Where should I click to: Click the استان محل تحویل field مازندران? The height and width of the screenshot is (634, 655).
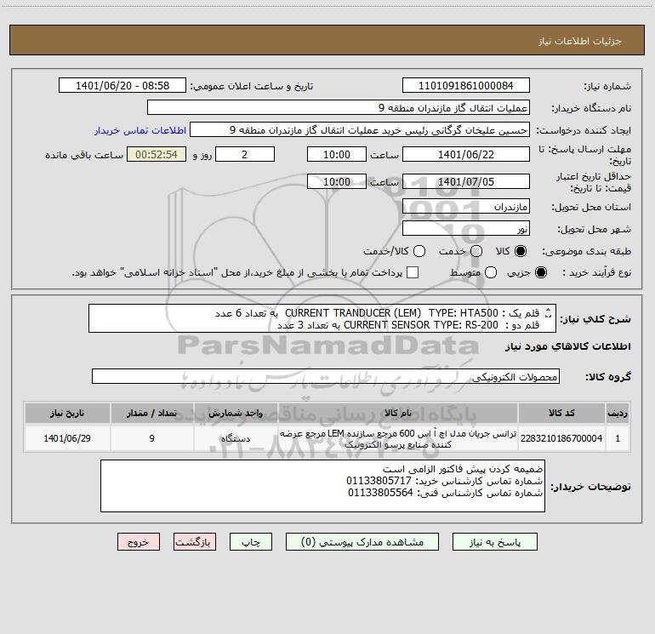point(466,207)
